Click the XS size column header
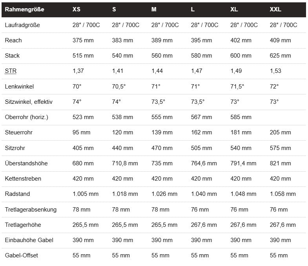The width and height of the screenshot is (308, 266). pyautogui.click(x=77, y=9)
